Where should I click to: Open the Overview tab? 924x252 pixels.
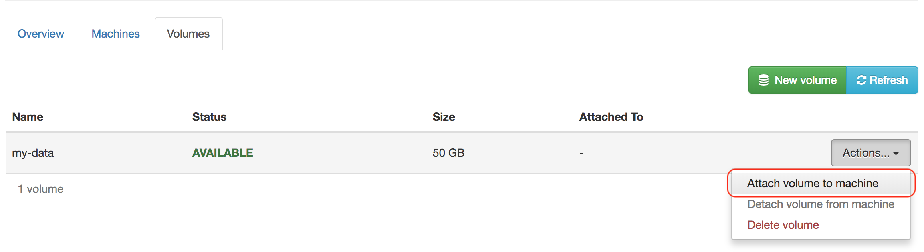pos(41,34)
